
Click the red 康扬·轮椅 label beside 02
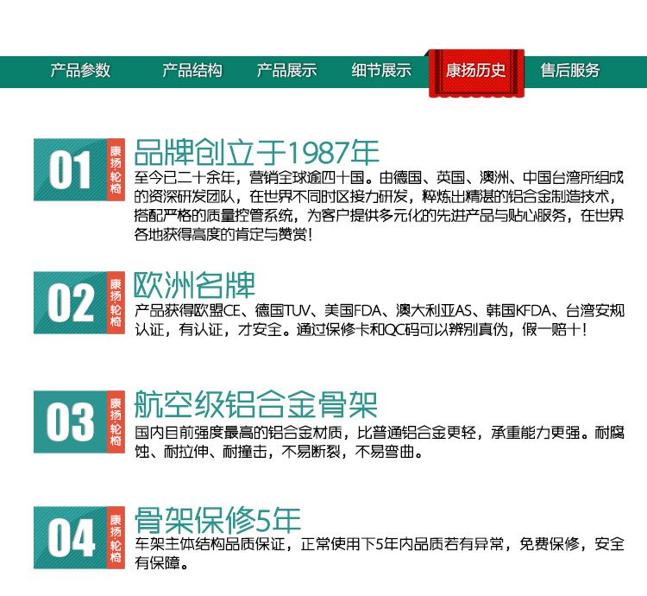[116, 302]
